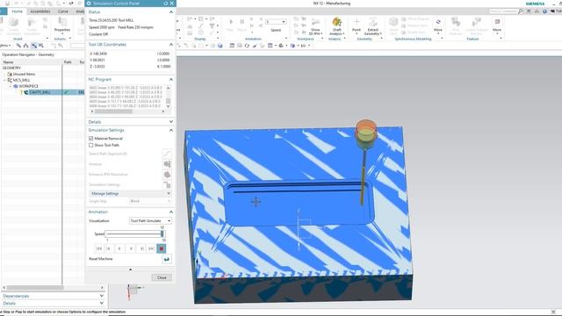Open Visualization dropdown Tool Path Simulate

click(x=150, y=220)
